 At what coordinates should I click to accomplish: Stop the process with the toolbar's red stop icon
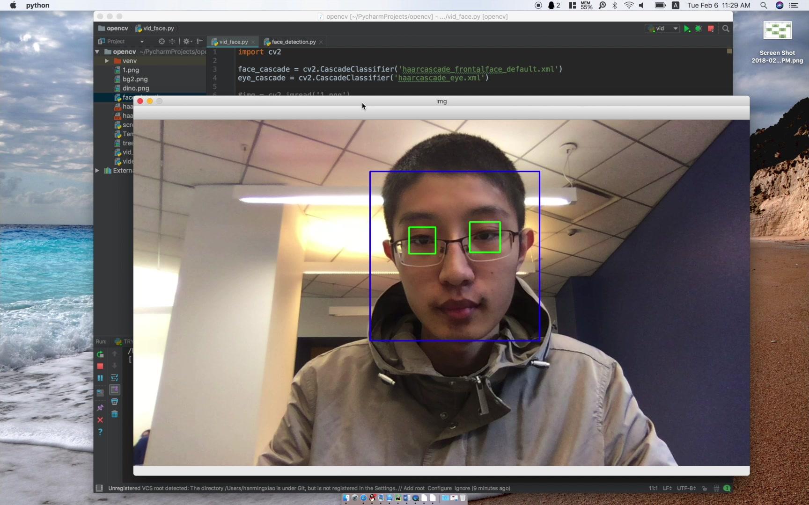coord(711,29)
